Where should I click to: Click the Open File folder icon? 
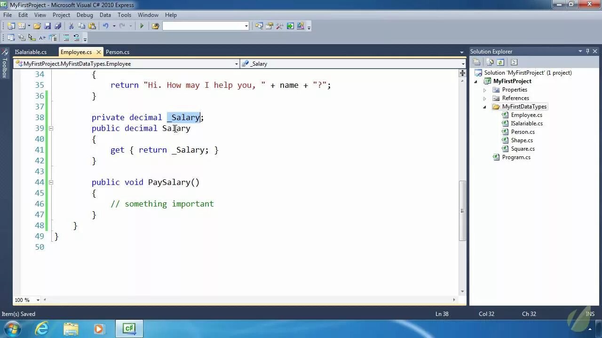click(x=37, y=26)
